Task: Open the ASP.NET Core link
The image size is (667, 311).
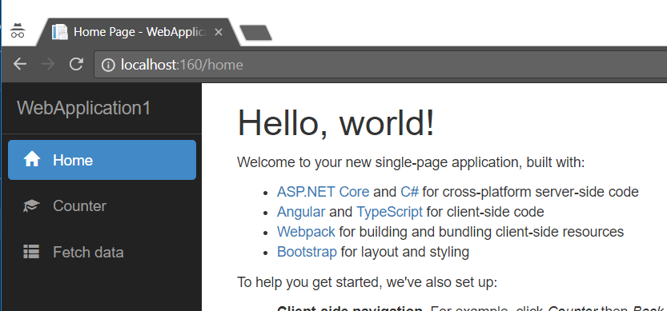Action: [x=323, y=192]
